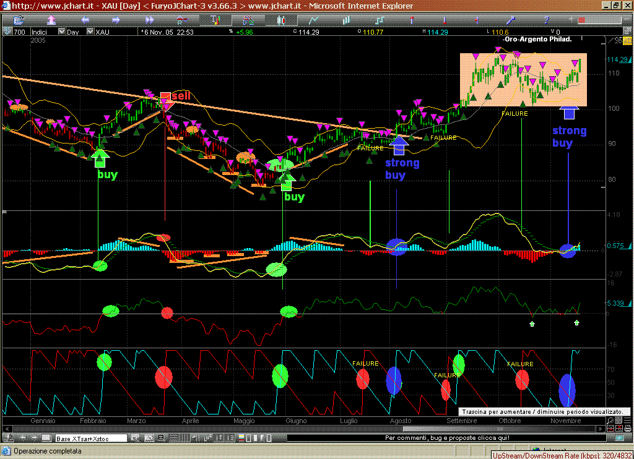Click the pink upload arrow icon

[51, 20]
